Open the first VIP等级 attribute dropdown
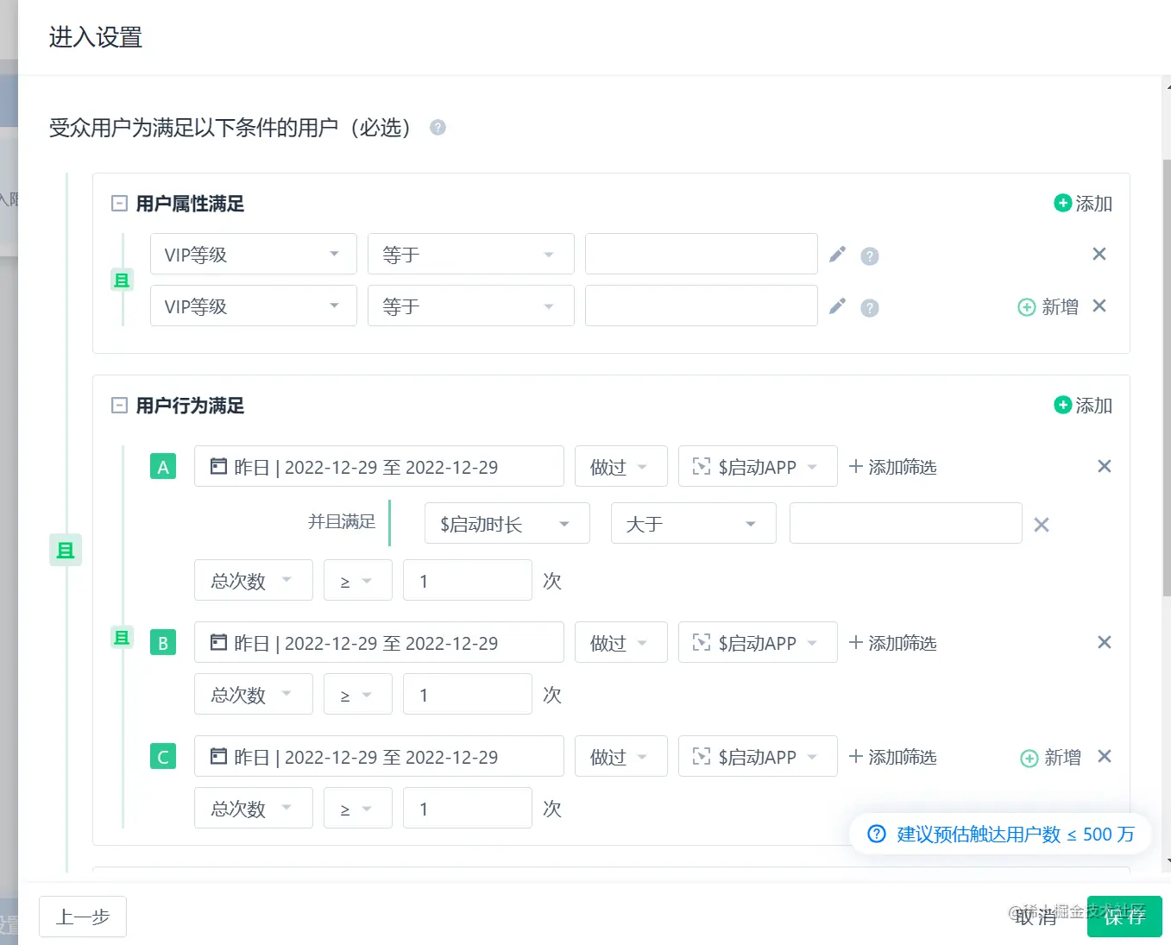This screenshot has width=1171, height=945. pyautogui.click(x=253, y=255)
